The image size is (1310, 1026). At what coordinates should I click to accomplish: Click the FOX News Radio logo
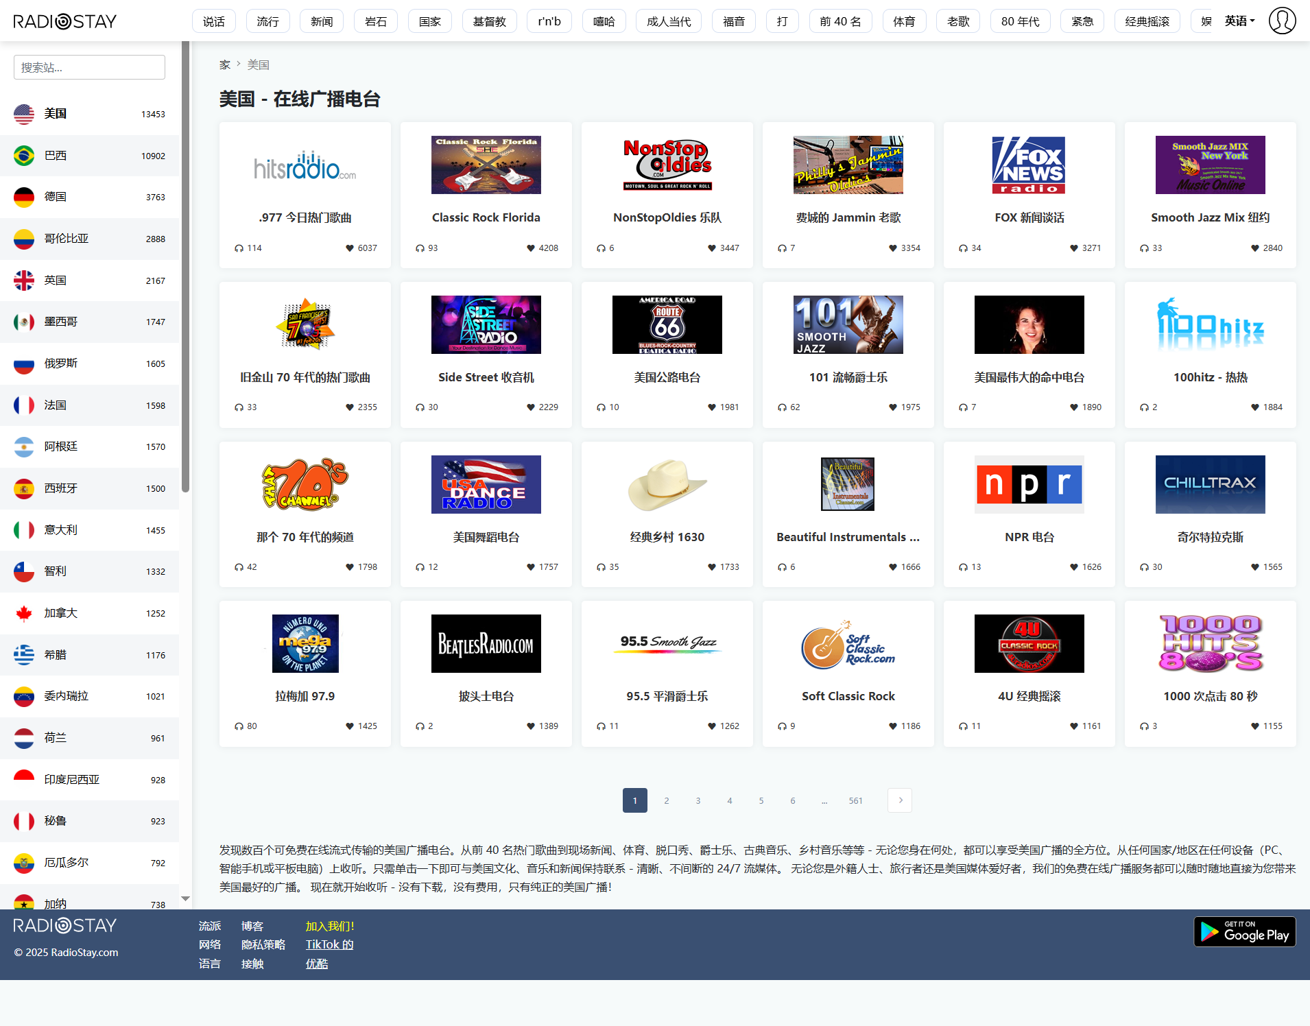click(x=1029, y=165)
